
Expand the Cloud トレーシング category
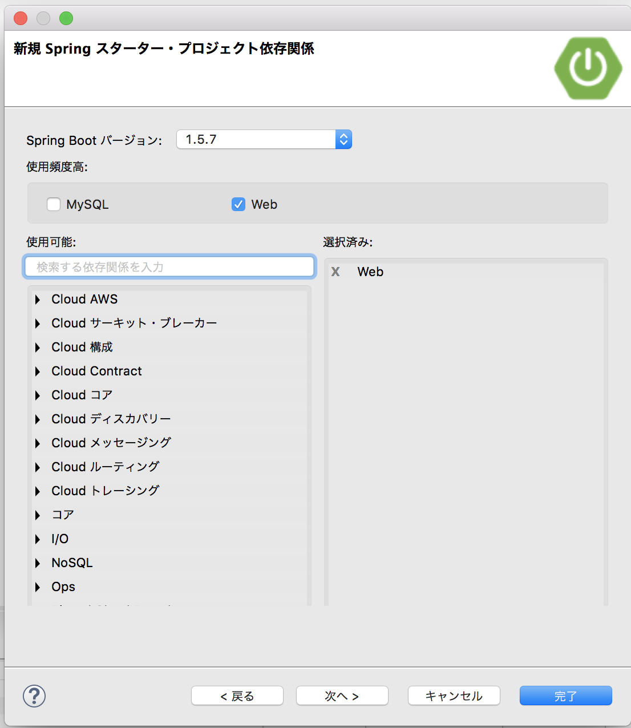[38, 491]
